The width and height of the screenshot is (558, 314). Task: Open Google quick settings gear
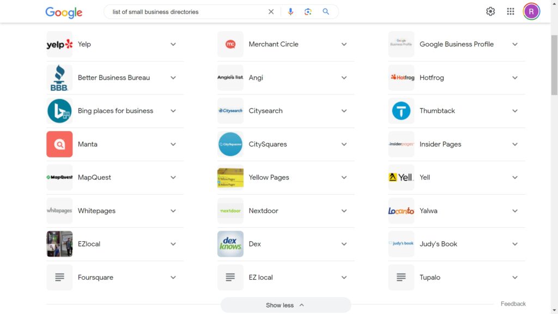[490, 11]
